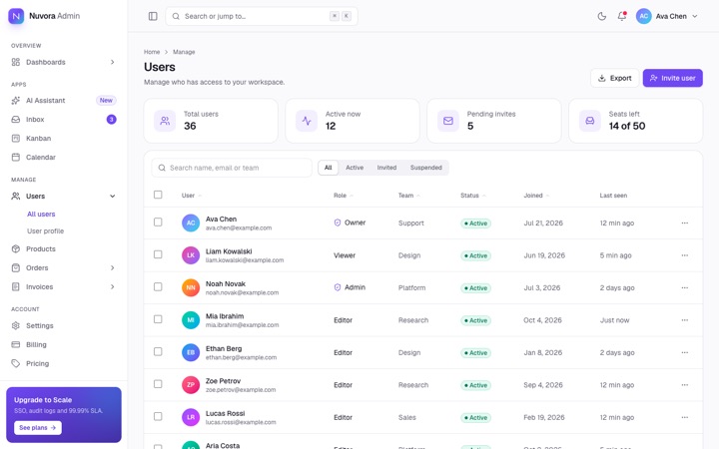Click the Total users card icon

click(165, 121)
